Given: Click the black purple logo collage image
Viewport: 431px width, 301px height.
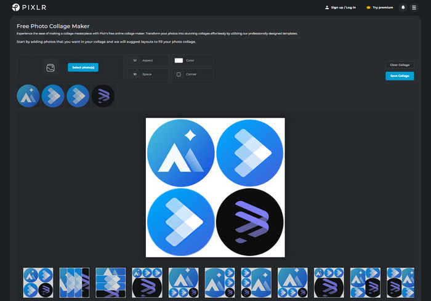Looking at the screenshot, I should pos(250,222).
